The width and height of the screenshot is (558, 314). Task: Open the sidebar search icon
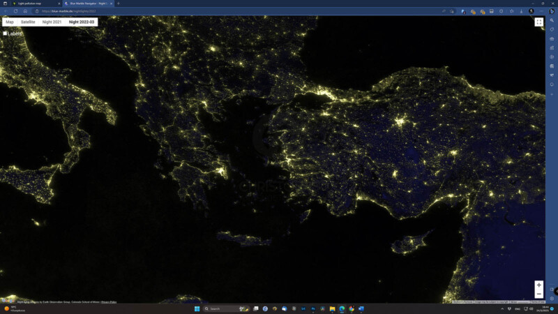tap(552, 20)
